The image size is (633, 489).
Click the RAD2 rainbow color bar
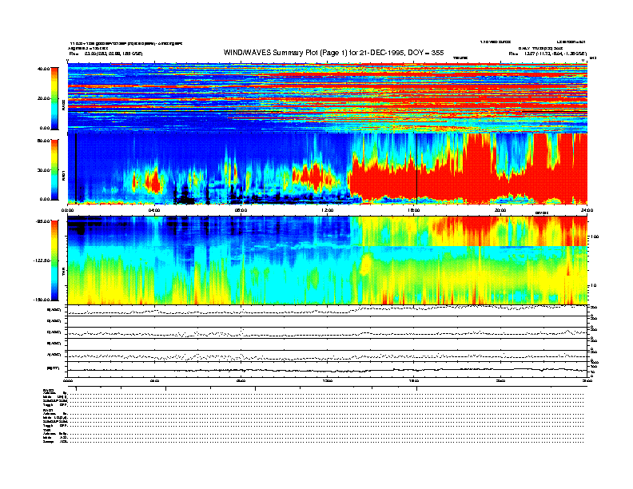click(54, 98)
